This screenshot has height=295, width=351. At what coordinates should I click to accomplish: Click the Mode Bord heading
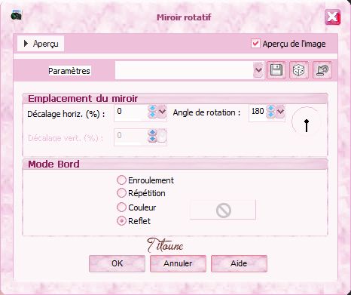point(53,164)
